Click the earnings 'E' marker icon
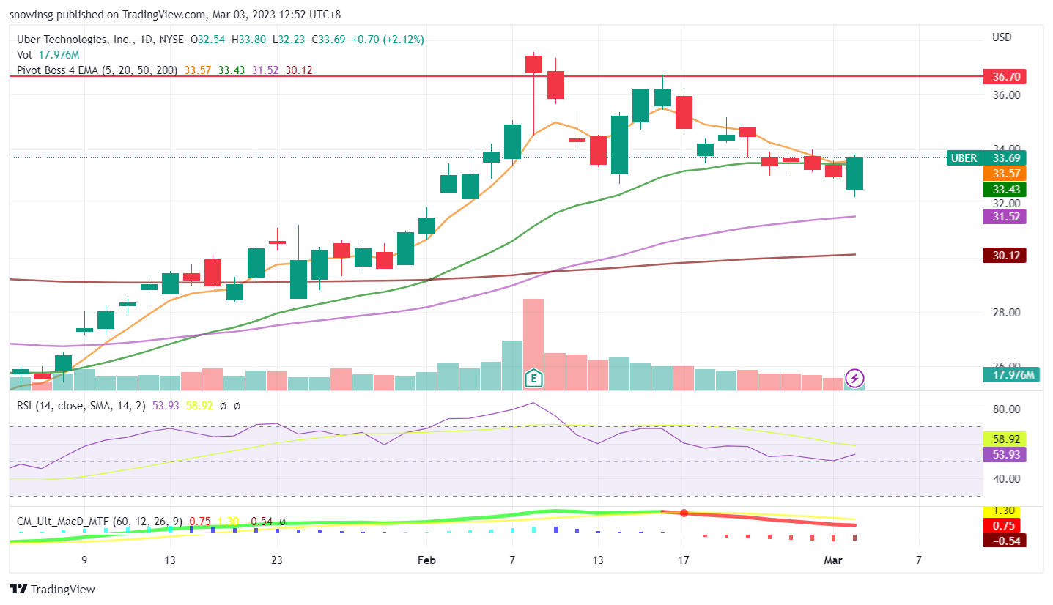Viewport: 1053px width, 605px height. 533,378
